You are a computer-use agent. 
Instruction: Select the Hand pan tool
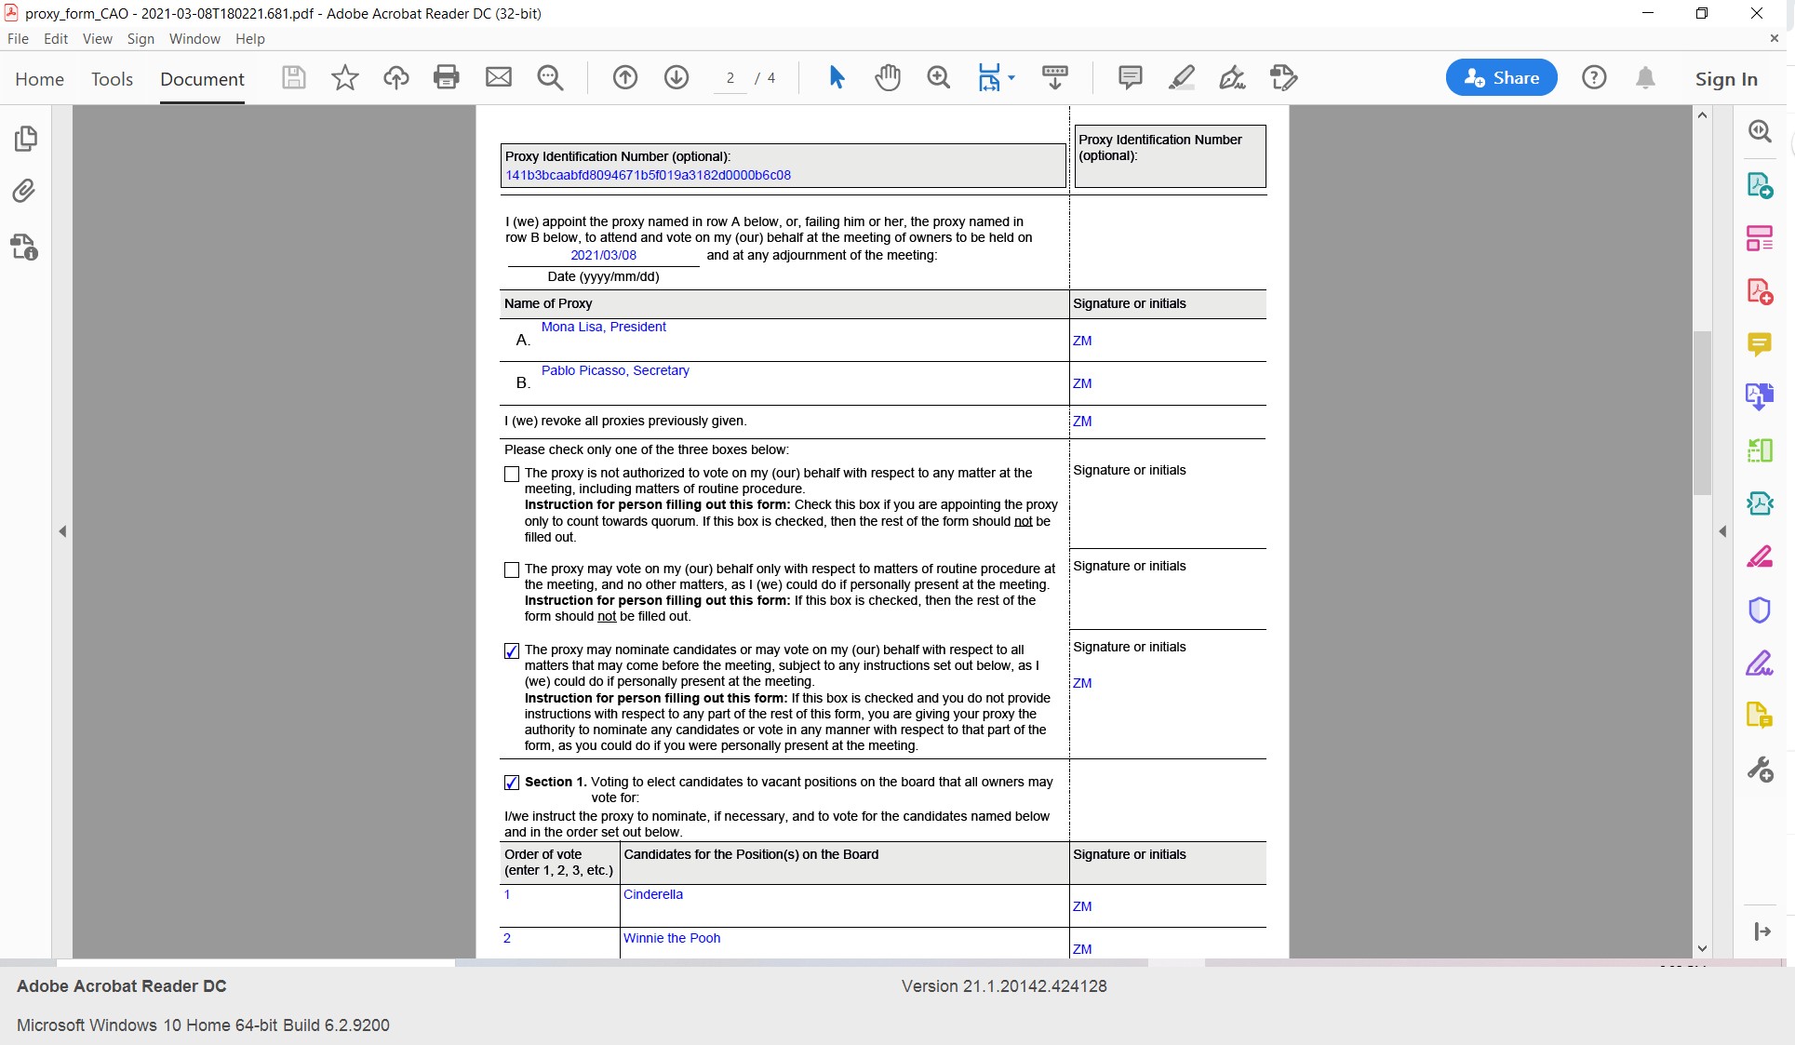click(x=888, y=77)
